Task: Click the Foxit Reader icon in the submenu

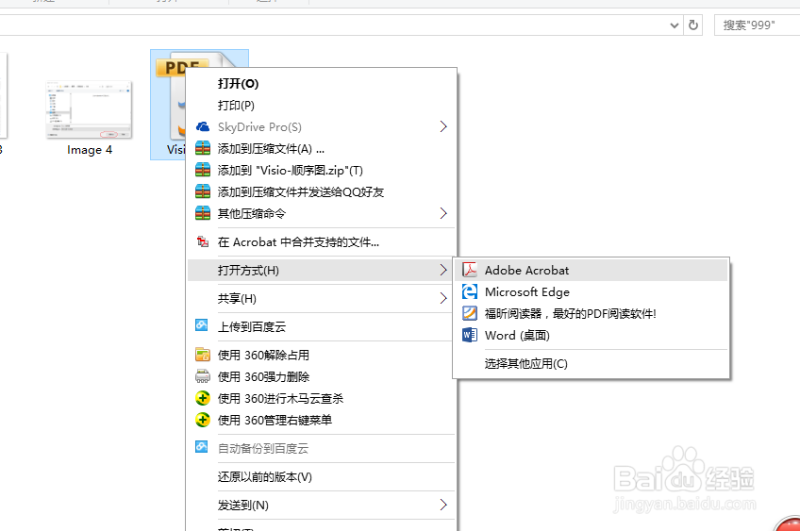Action: coord(470,313)
